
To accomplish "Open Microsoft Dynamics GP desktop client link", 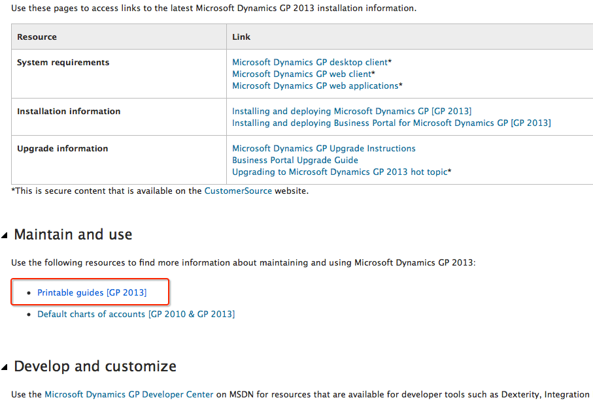I will tap(310, 63).
